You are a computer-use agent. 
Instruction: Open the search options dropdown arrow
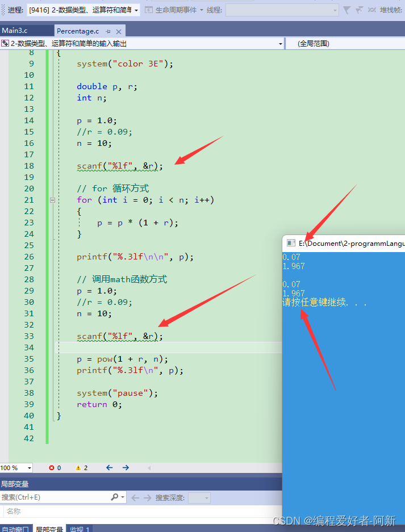pyautogui.click(x=123, y=497)
